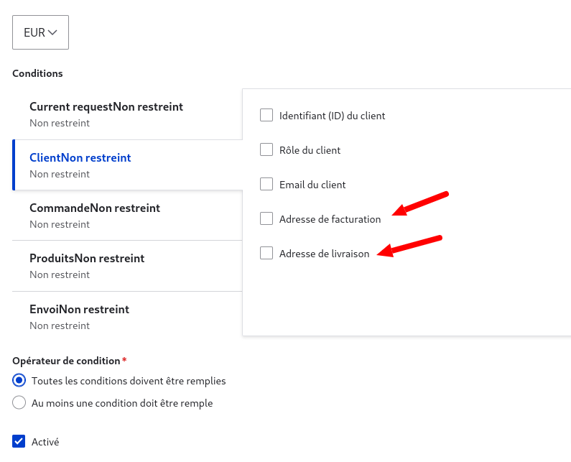The width and height of the screenshot is (571, 462).
Task: Choose 'Au moins une condition doit être remple'
Action: (19, 403)
